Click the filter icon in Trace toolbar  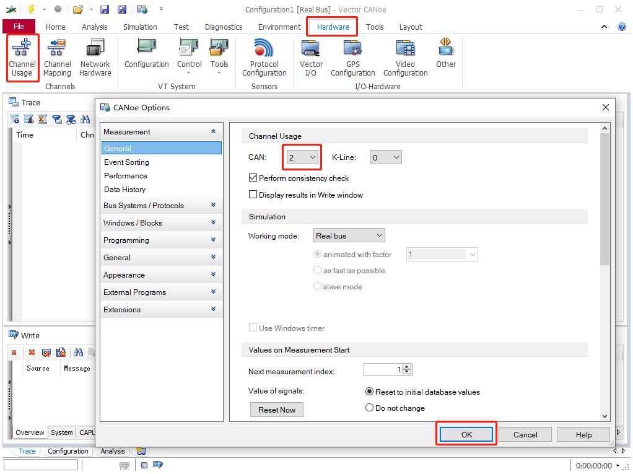tap(57, 119)
